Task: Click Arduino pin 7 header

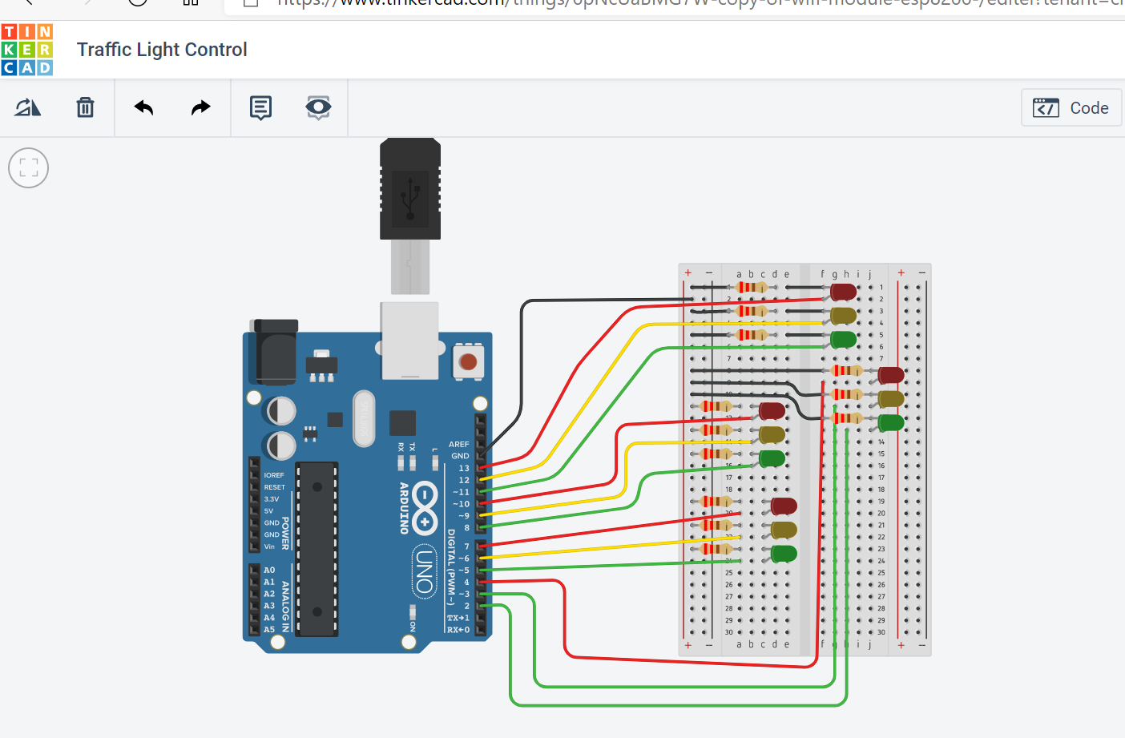Action: pos(481,546)
